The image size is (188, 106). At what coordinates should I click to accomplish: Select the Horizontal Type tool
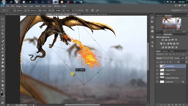[x=3, y=74]
